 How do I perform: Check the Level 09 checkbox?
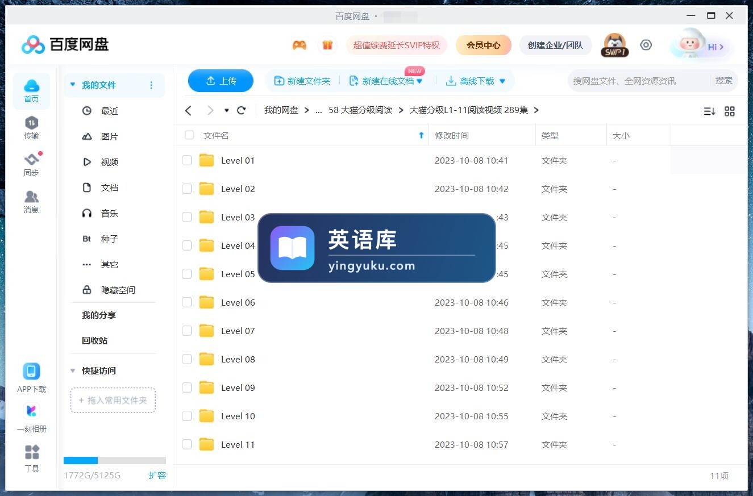tap(187, 387)
